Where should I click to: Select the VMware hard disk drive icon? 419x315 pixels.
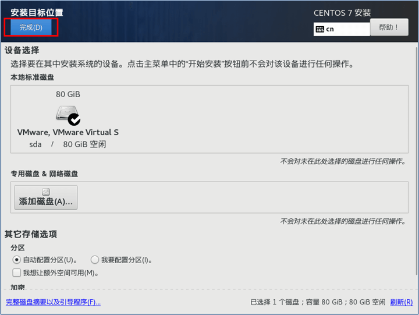[x=67, y=112]
